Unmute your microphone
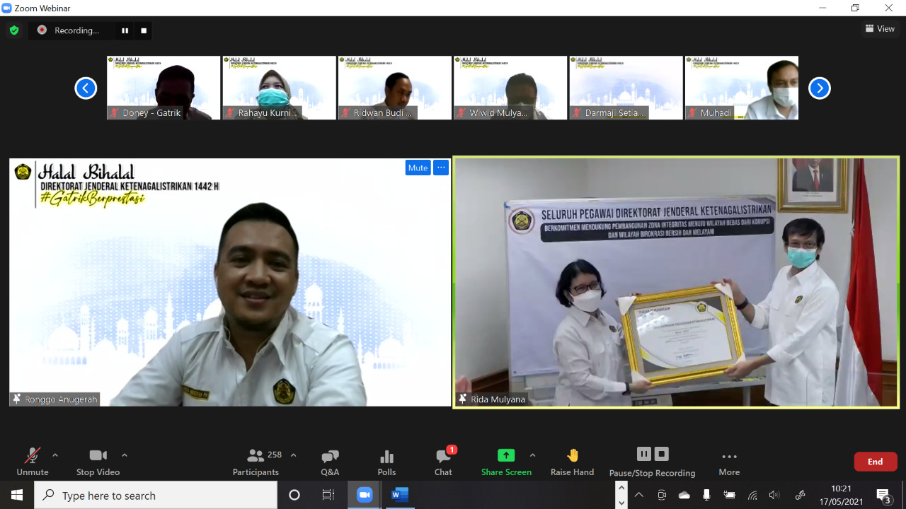This screenshot has width=906, height=509. click(31, 460)
